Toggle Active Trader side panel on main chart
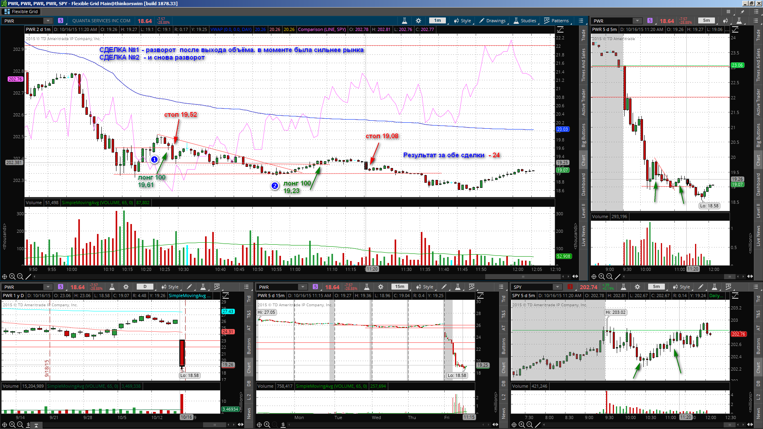763x429 pixels. point(583,102)
